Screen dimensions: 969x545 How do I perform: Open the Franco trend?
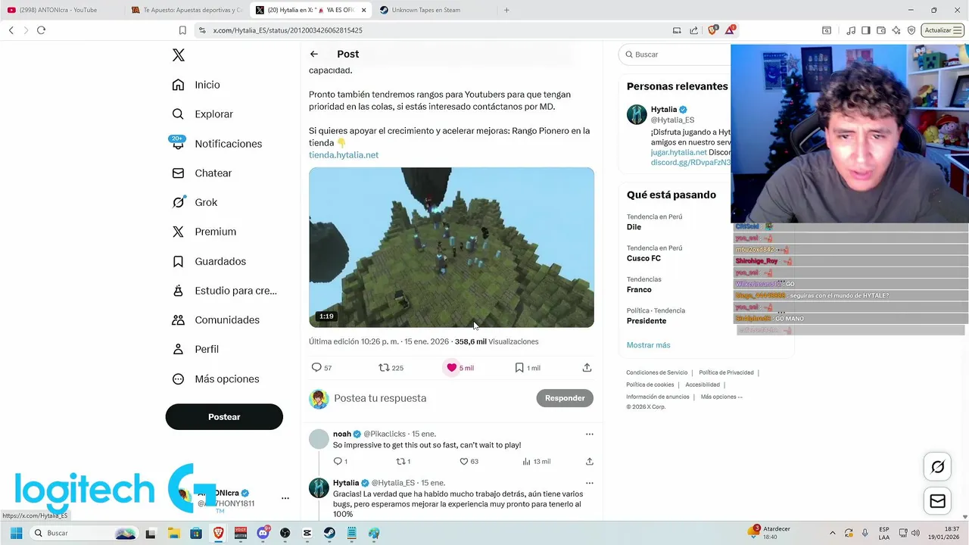pos(639,290)
